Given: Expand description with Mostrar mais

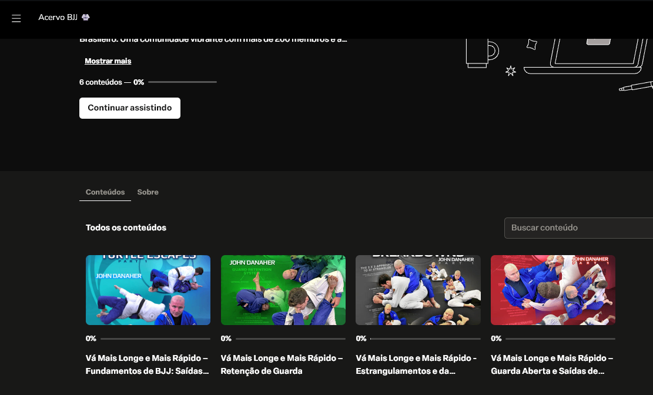Looking at the screenshot, I should coord(108,61).
